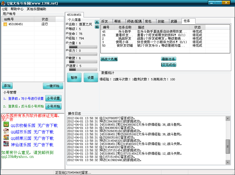This screenshot has width=235, height=175.
Task: Click log scrollbar down arrow
Action: click(228, 162)
